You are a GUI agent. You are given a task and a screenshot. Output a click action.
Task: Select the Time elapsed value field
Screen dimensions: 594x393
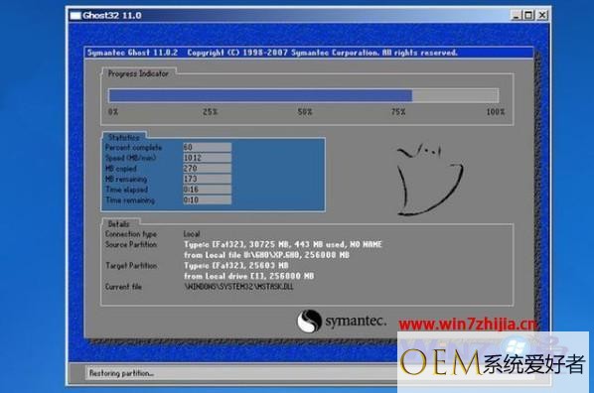pyautogui.click(x=207, y=190)
